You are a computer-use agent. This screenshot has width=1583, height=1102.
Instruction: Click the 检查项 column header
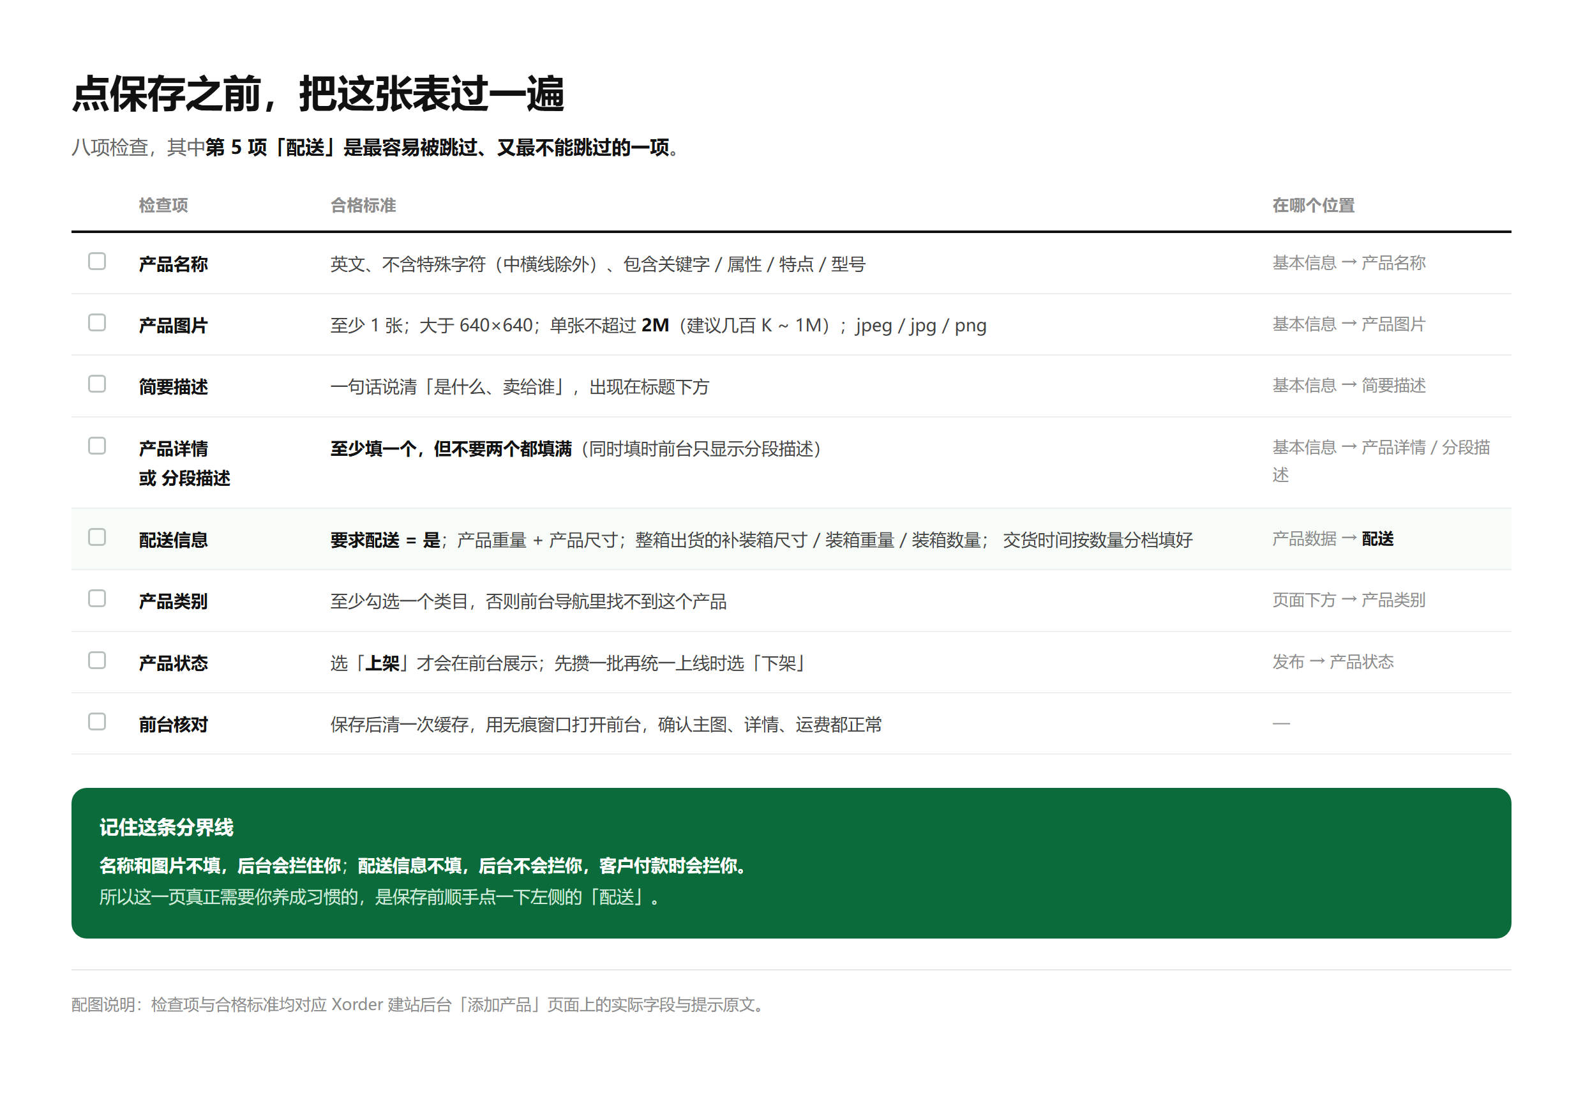(163, 206)
